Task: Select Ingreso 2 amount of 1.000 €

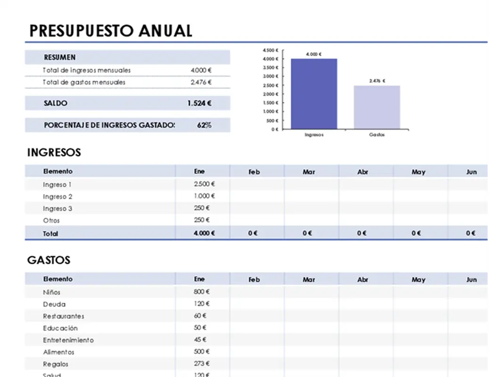Action: [x=204, y=196]
